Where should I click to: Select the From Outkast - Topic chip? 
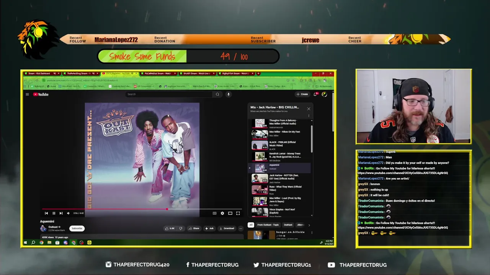(x=268, y=225)
